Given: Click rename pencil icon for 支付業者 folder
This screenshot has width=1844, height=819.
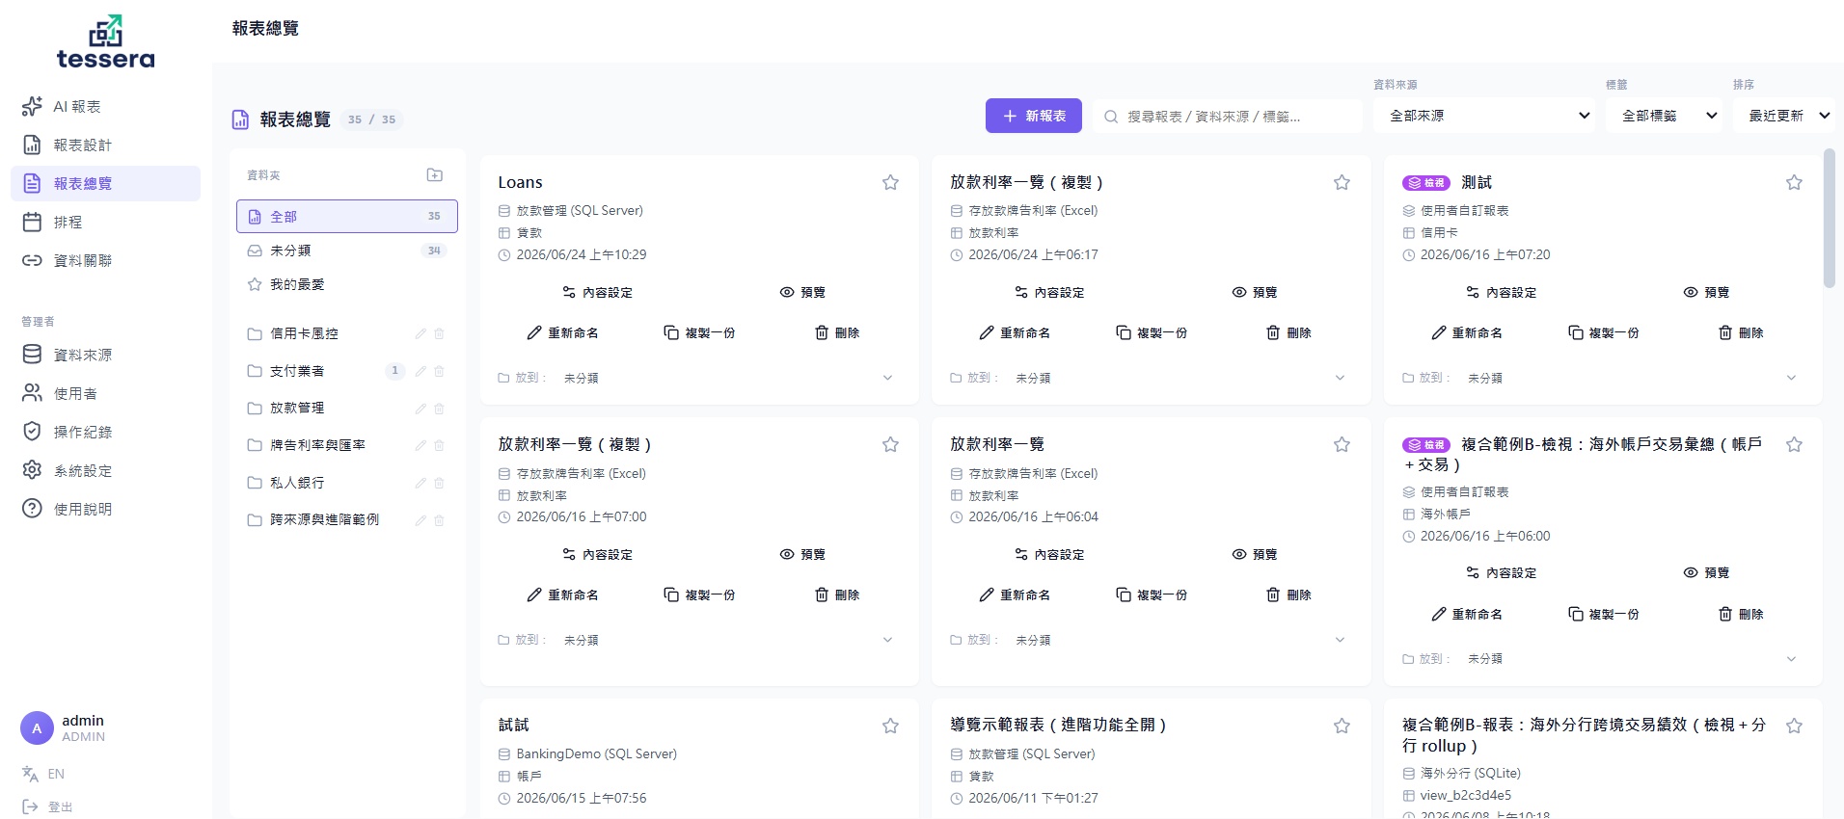Looking at the screenshot, I should 420,371.
